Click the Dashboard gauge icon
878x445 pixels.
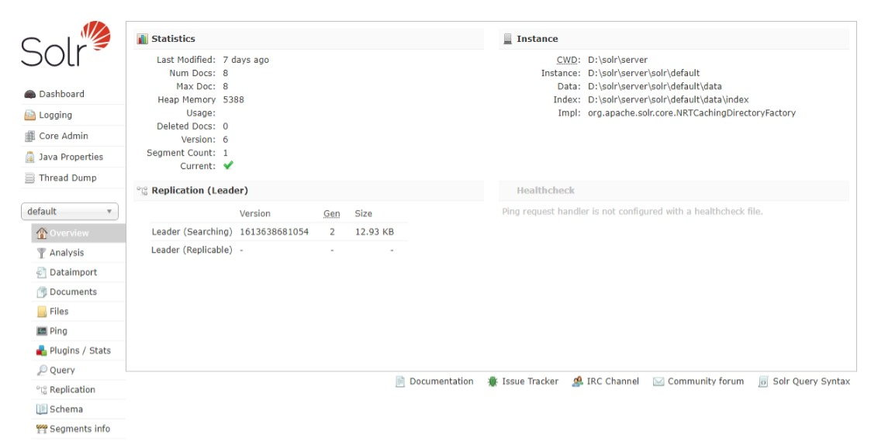click(29, 94)
